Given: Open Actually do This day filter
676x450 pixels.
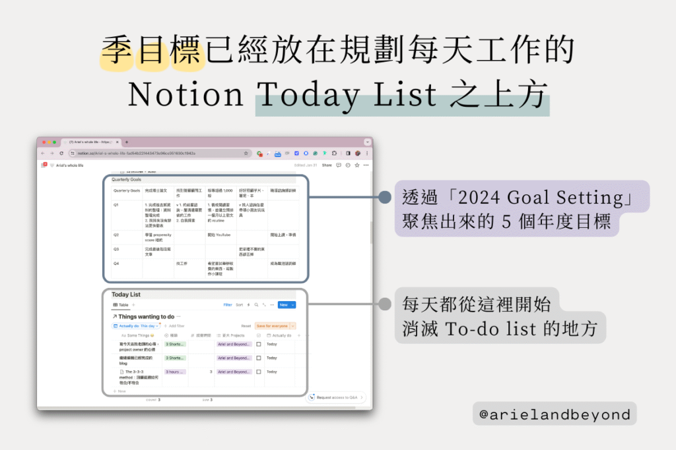Looking at the screenshot, I should [x=136, y=326].
